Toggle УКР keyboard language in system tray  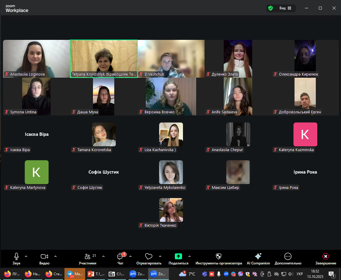click(x=299, y=274)
